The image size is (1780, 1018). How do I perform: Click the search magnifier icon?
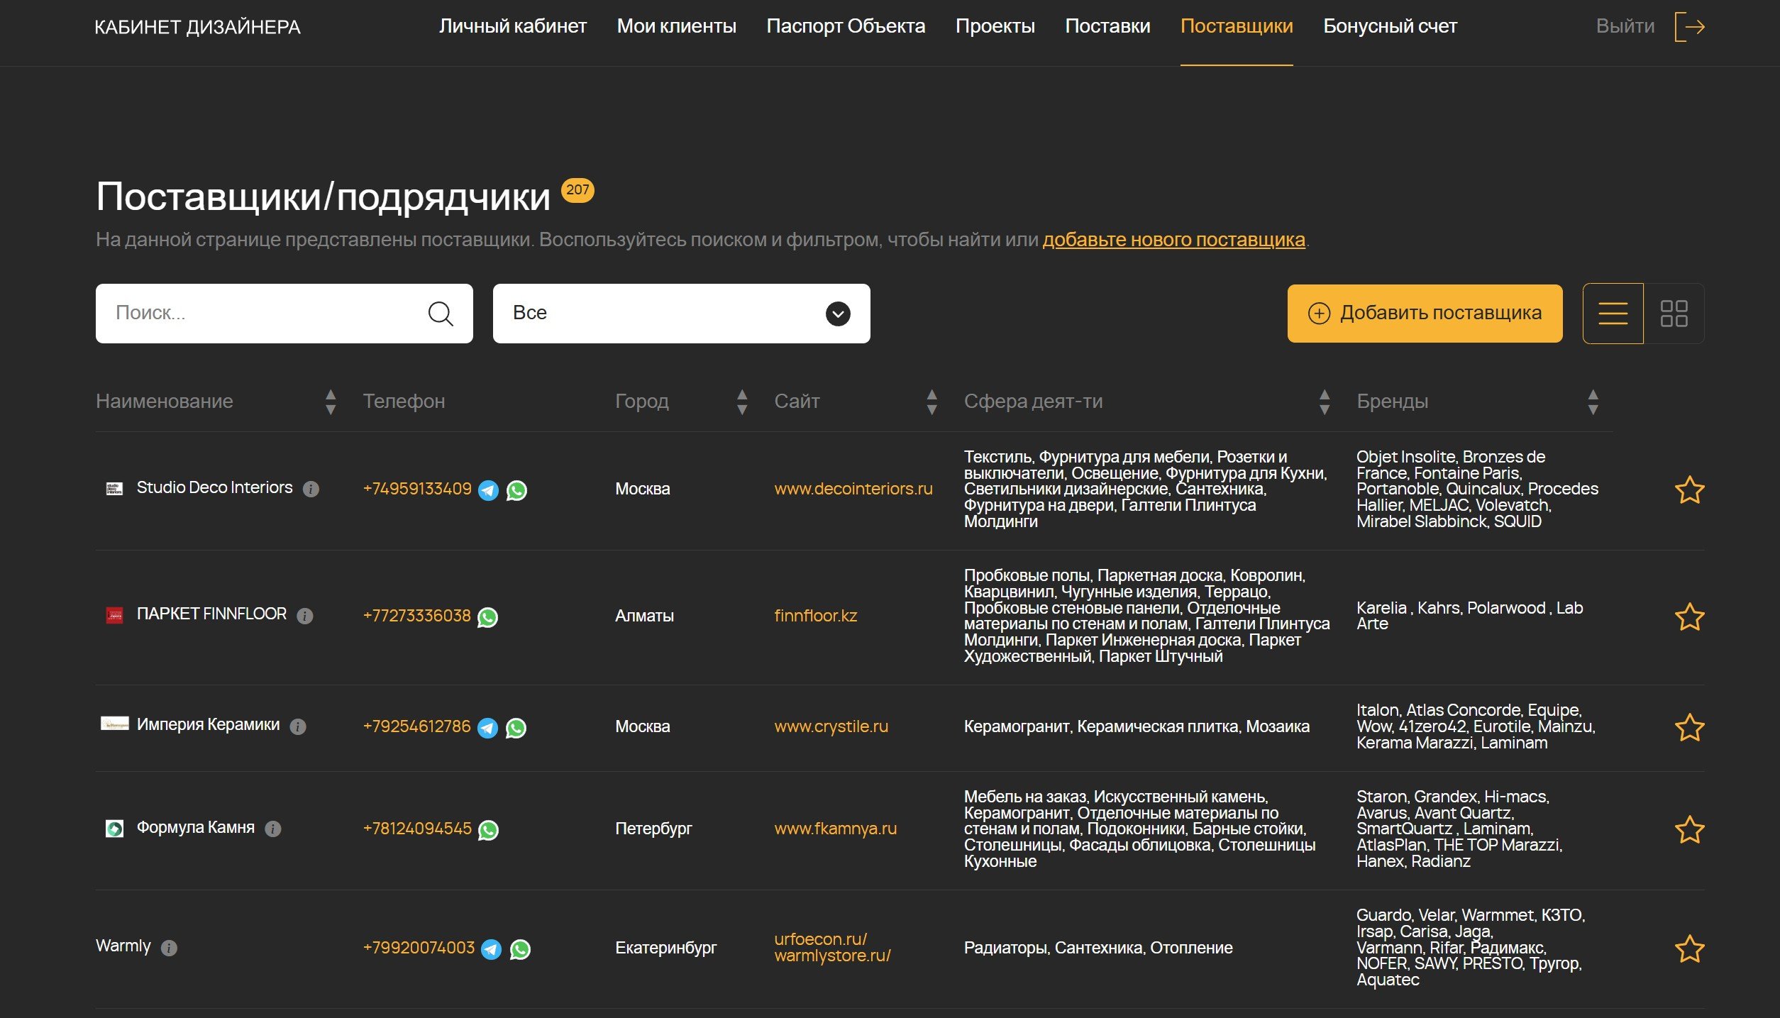[x=440, y=314]
